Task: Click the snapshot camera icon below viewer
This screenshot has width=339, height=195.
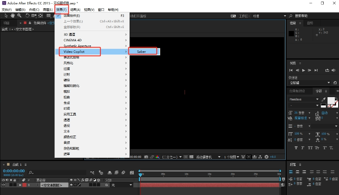Action: pyautogui.click(x=146, y=157)
